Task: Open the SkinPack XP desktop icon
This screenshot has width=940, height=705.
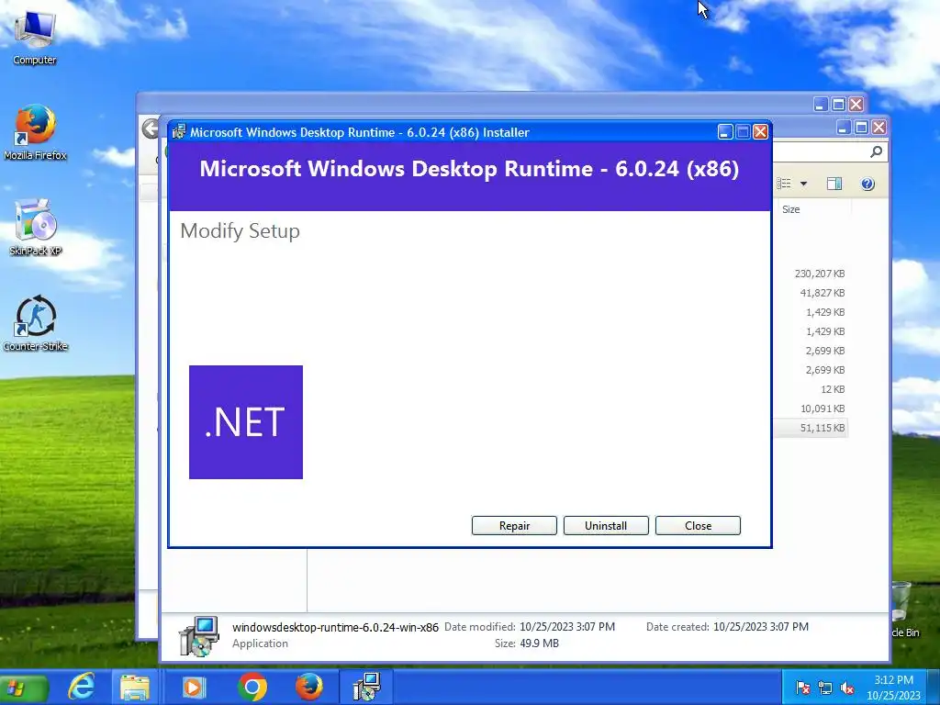Action: click(35, 228)
